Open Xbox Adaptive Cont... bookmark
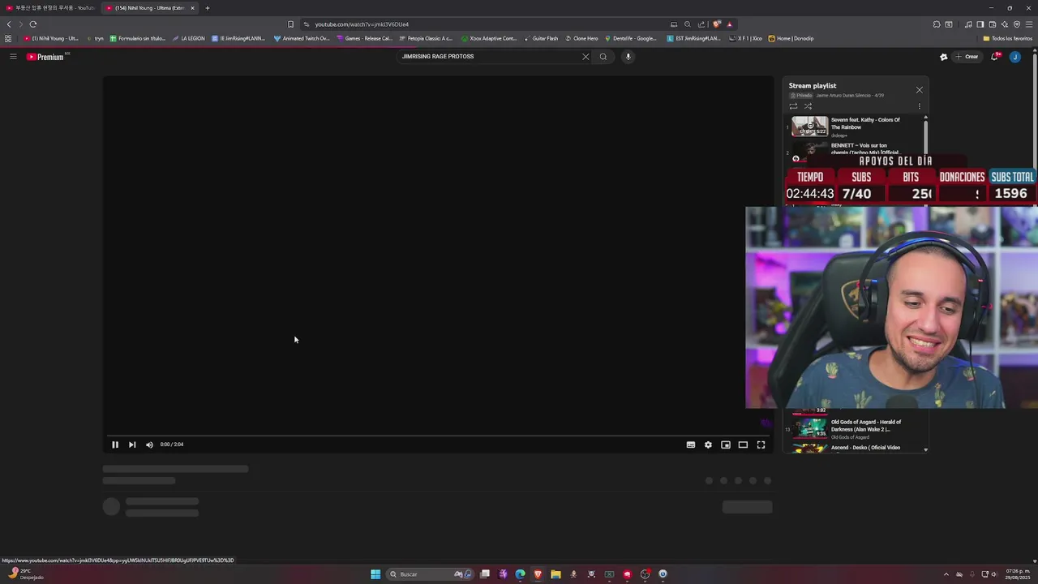 click(489, 38)
